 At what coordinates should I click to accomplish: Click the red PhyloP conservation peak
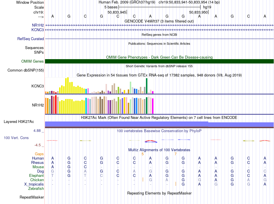click(151, 141)
